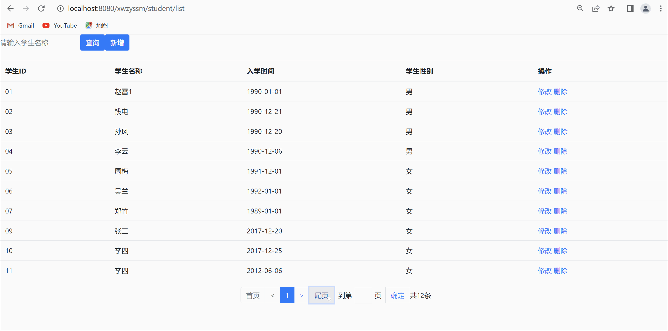Click page number indicator showing 共12条
668x331 pixels.
click(x=421, y=295)
